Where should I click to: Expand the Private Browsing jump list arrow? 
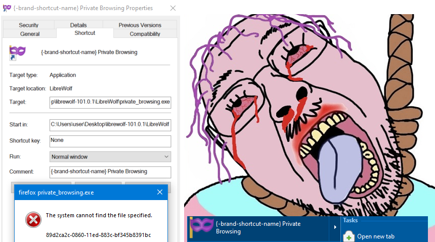tap(335, 227)
